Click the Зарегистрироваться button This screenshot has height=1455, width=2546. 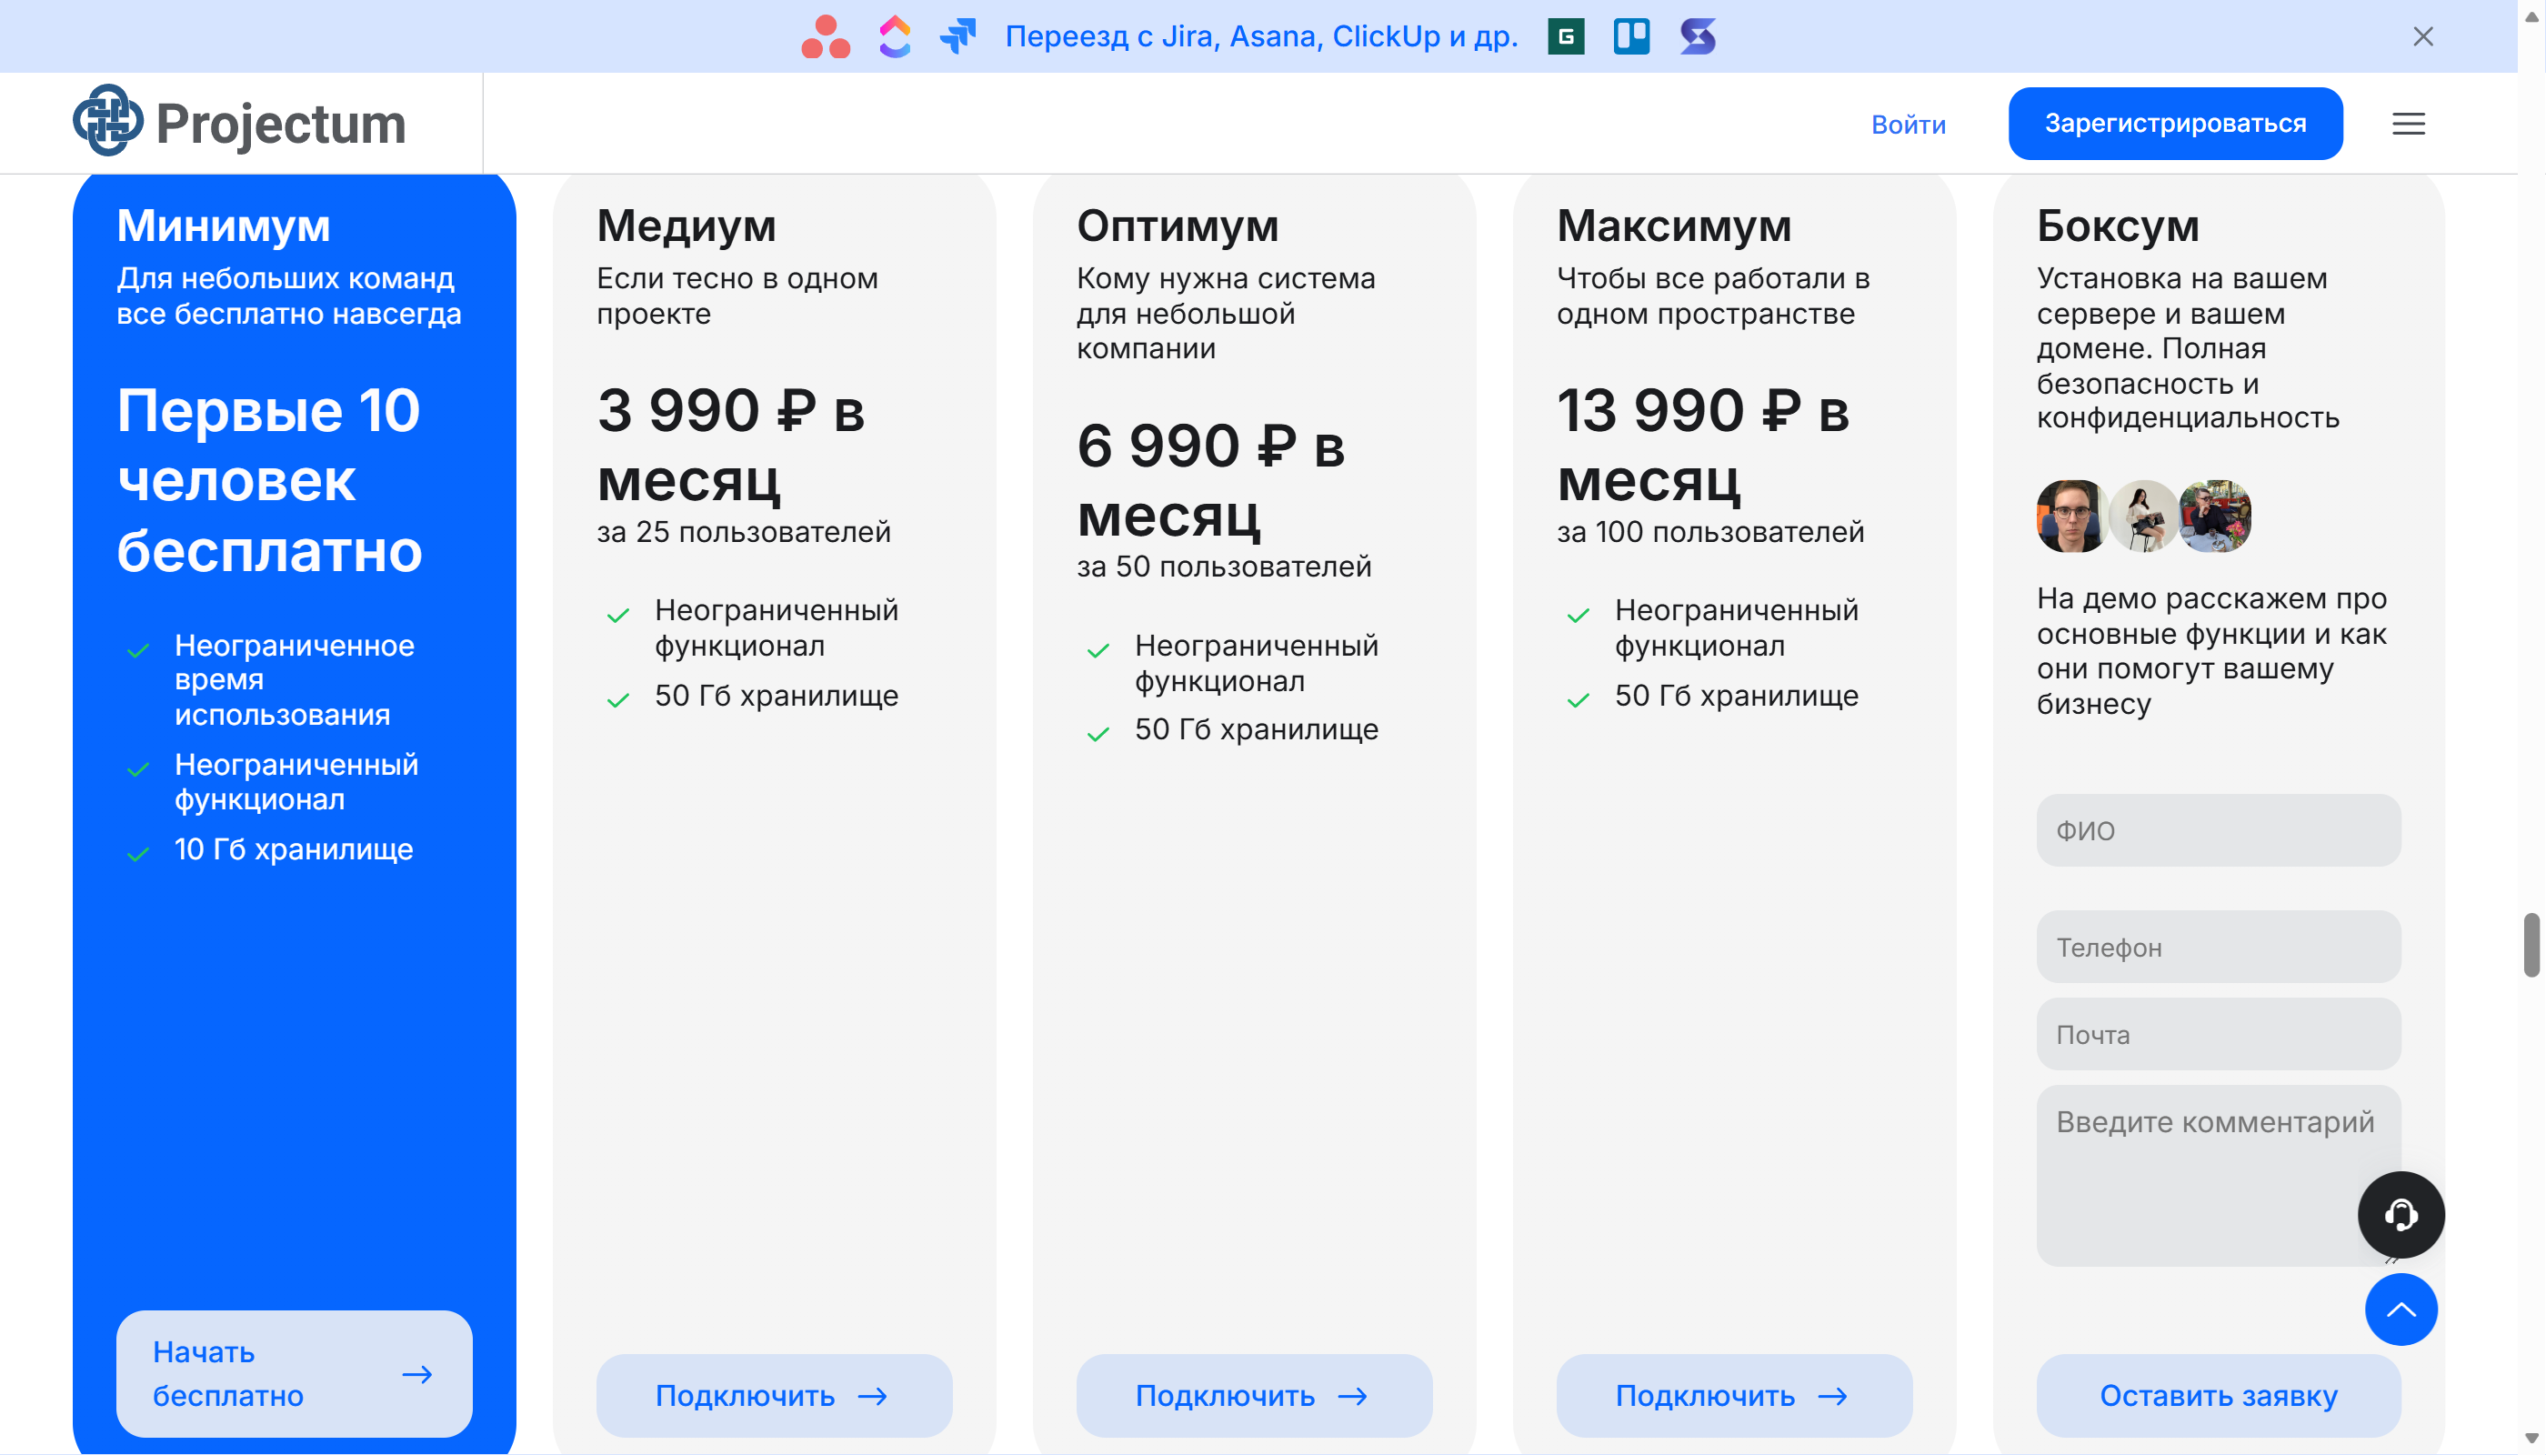(2175, 123)
